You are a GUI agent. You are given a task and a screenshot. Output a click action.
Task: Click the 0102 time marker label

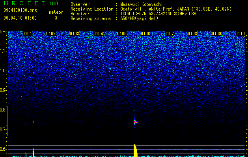click(51, 34)
